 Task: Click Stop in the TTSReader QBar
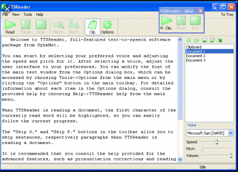coord(195,23)
